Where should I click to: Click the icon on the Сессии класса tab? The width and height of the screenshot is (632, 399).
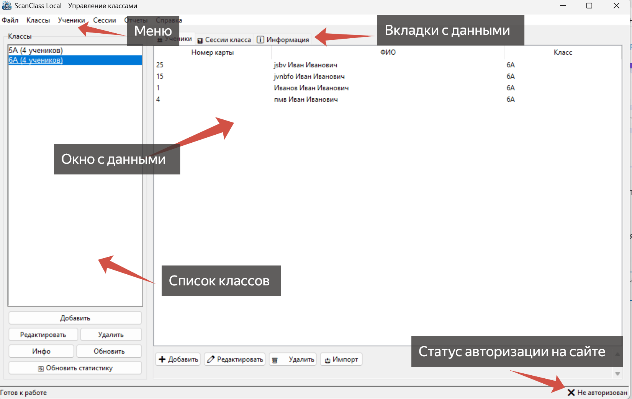200,41
